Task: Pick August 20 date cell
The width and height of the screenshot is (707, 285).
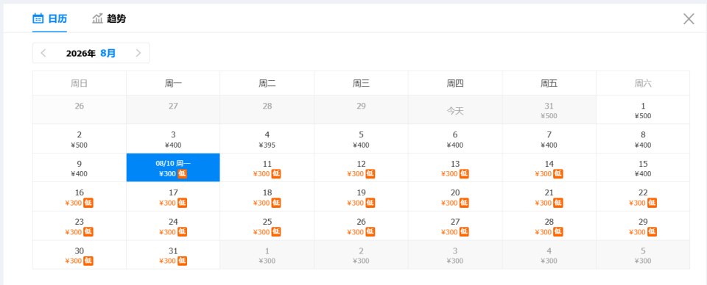Action: pos(455,197)
